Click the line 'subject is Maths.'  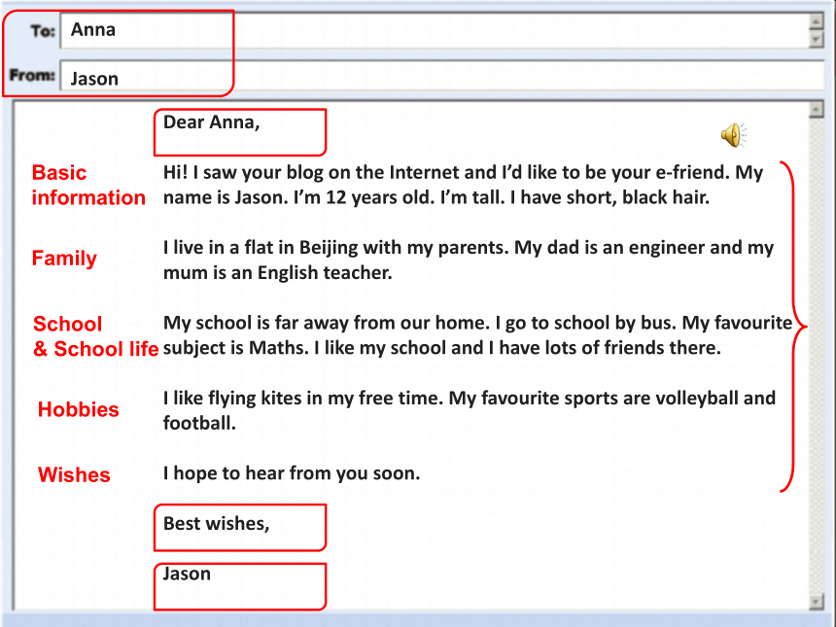(442, 348)
